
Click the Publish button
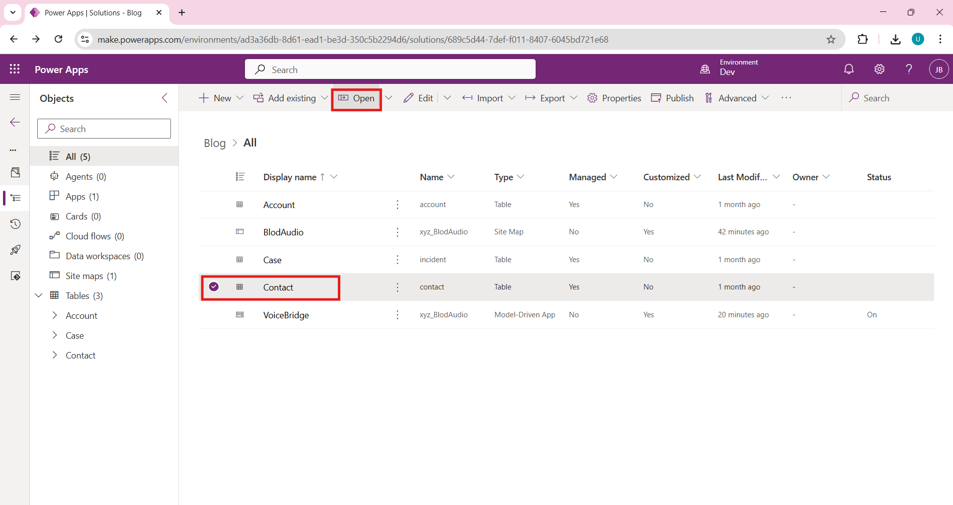click(x=672, y=98)
